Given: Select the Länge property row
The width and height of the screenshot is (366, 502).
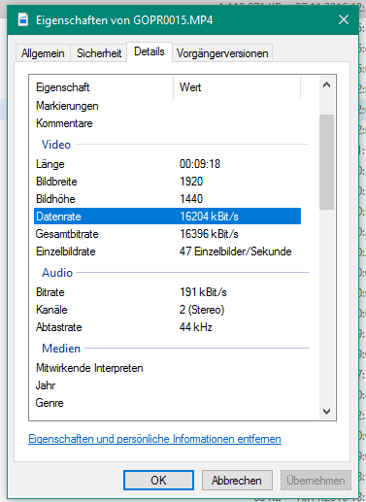Looking at the screenshot, I should (167, 164).
